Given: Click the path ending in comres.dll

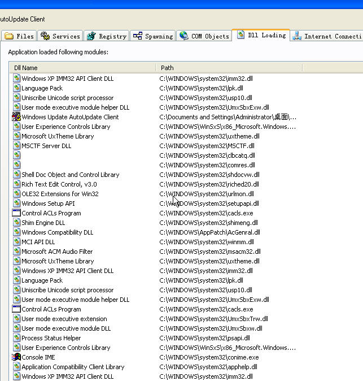Looking at the screenshot, I should 207,165.
